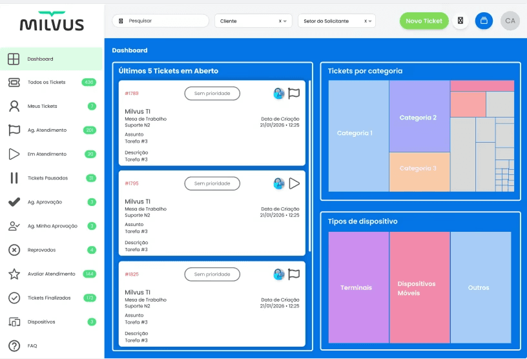Click the Tickets Finalizados circled check icon
This screenshot has height=359, width=527.
point(14,298)
